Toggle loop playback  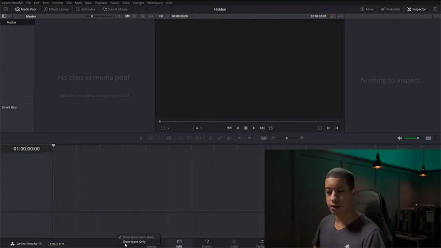[270, 128]
